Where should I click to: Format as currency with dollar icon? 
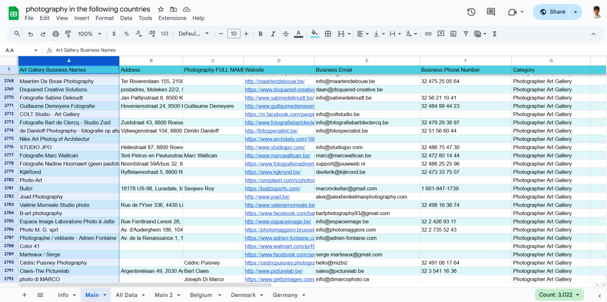(x=114, y=34)
